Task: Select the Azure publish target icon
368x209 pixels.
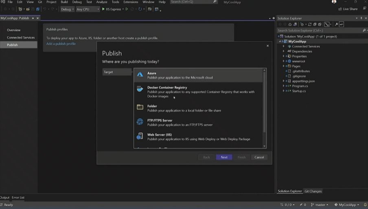Action: (140, 75)
